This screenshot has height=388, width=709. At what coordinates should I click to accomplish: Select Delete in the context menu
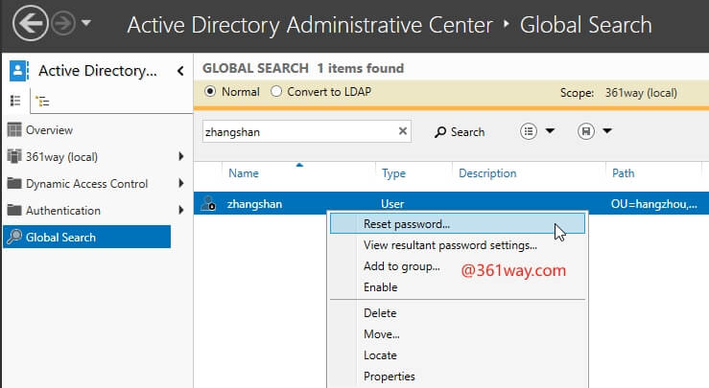380,313
